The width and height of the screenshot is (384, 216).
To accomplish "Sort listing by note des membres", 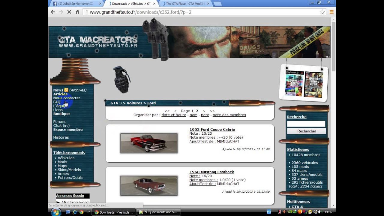I will click(229, 115).
